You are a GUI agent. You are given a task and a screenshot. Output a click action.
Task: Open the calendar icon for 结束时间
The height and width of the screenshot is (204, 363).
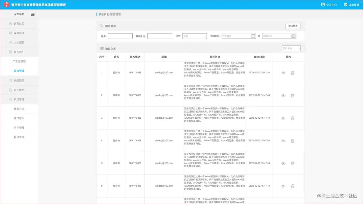click(x=293, y=36)
